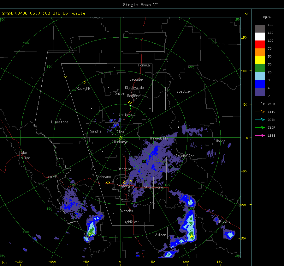Click the 27ZW legend label
This screenshot has width=284, height=266.
coord(271,120)
